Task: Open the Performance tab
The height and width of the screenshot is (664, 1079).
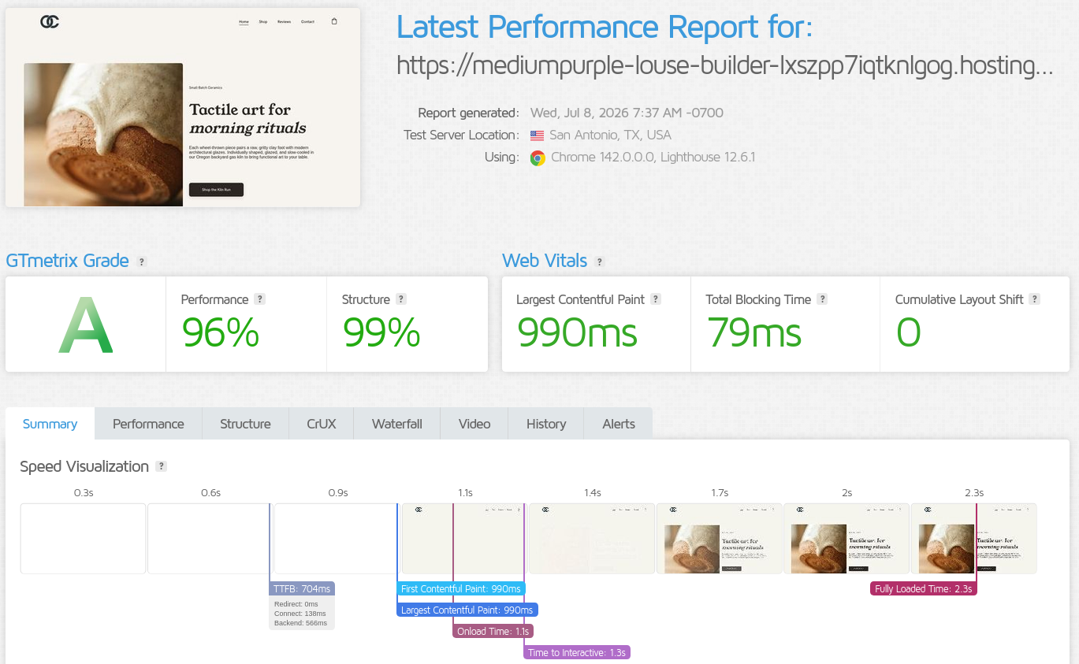Action: (x=148, y=424)
